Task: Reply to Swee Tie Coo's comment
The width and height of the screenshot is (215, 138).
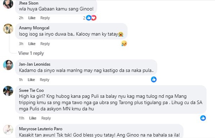Action: [x=46, y=118]
